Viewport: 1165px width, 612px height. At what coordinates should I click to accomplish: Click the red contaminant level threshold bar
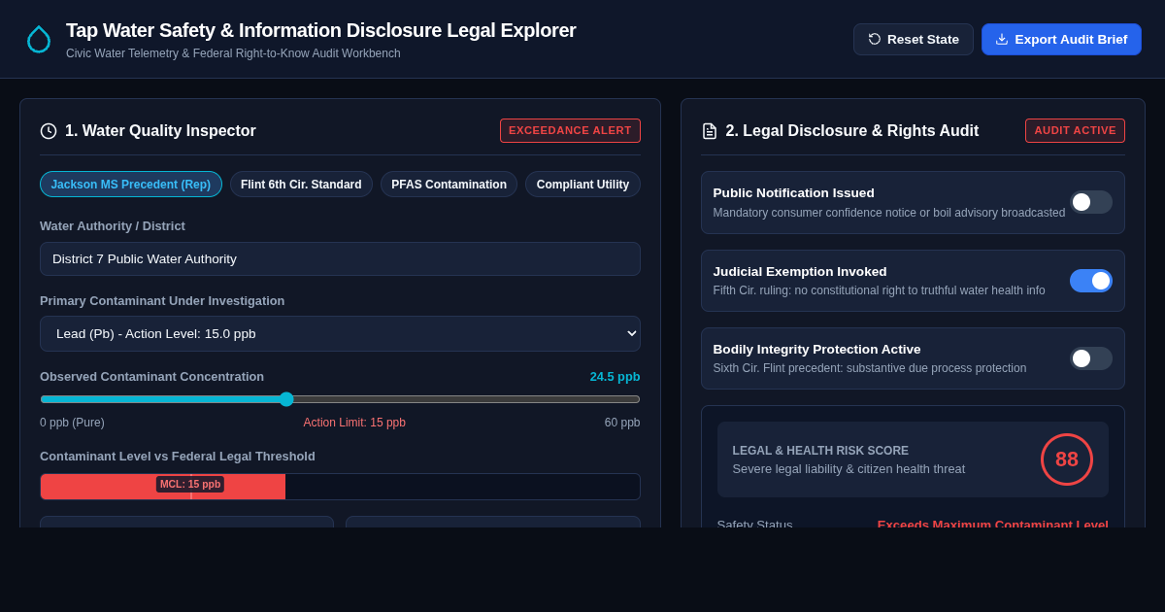pos(163,487)
